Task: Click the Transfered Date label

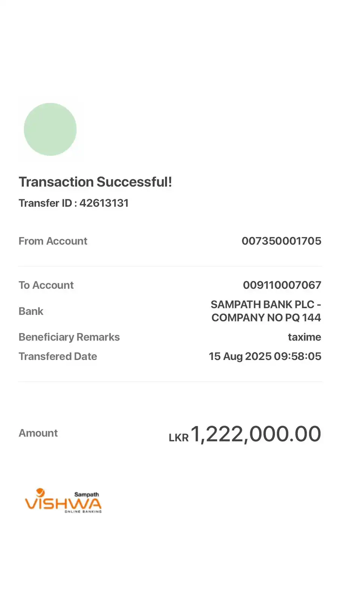Action: pos(58,356)
